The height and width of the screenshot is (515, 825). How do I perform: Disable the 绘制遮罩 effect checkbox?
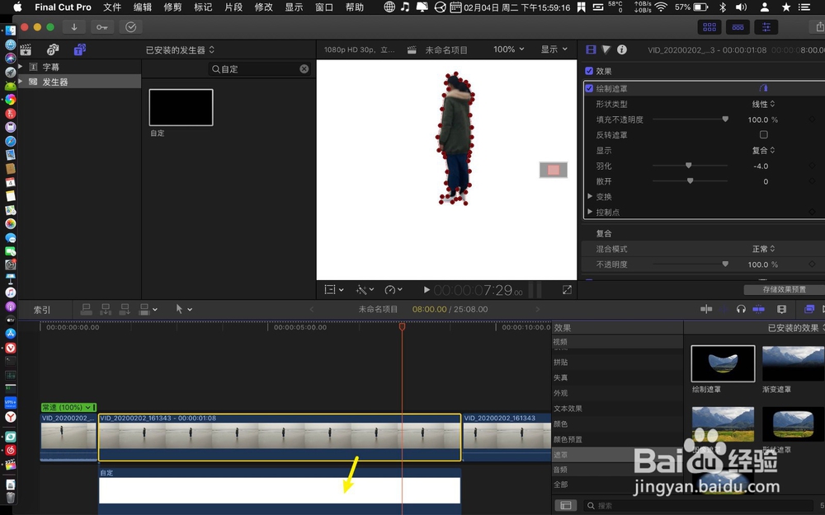tap(589, 88)
